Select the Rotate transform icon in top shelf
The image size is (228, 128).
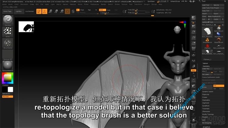(x=62, y=11)
